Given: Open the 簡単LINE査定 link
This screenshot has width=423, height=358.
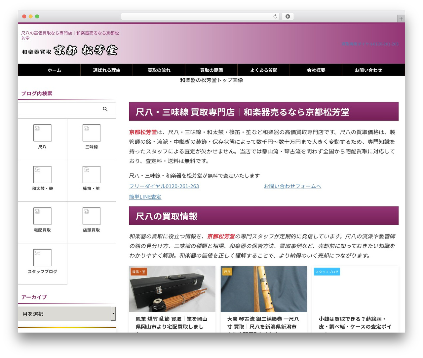Looking at the screenshot, I should coord(145,197).
